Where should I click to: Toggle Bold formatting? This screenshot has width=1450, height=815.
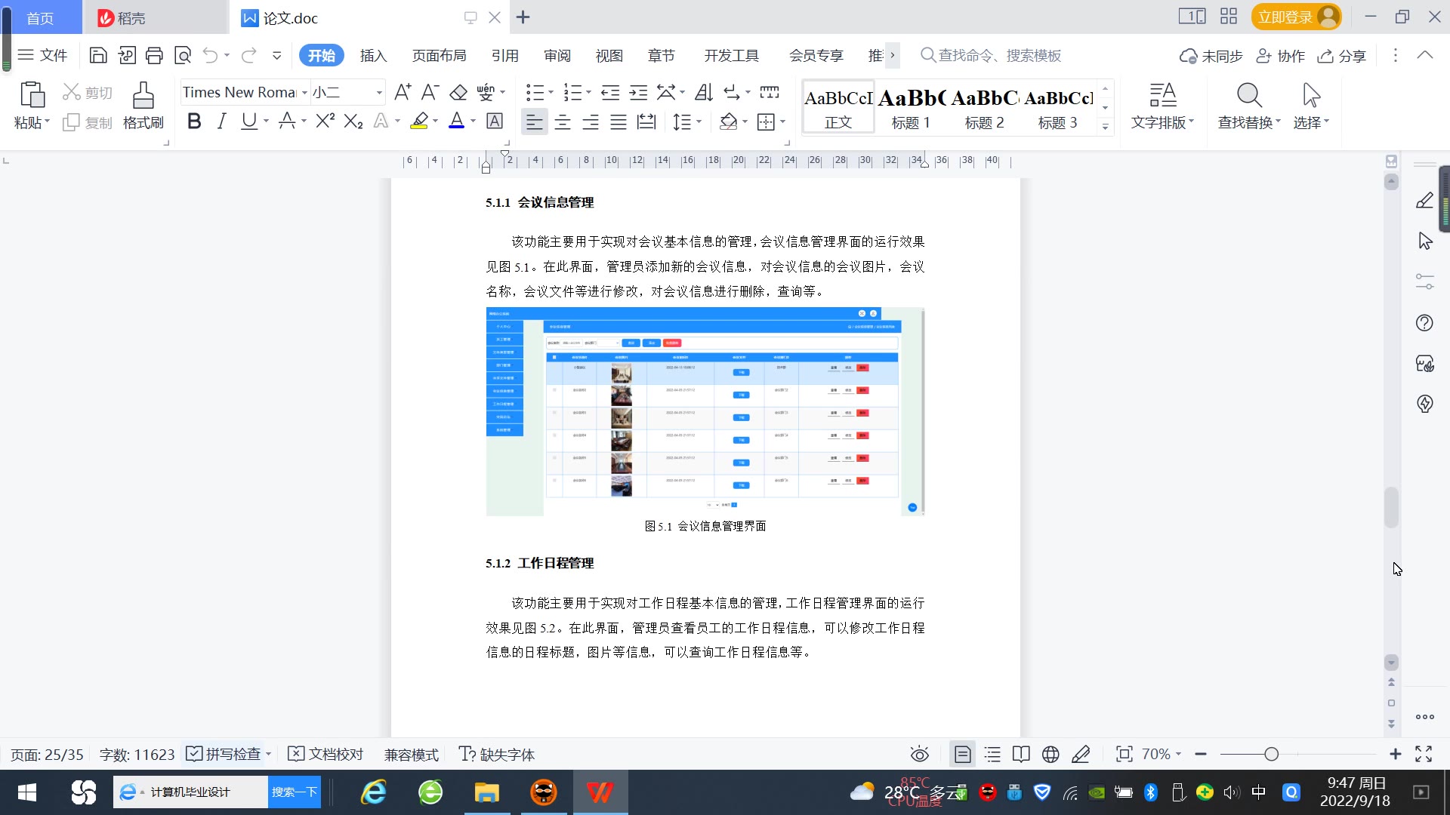[194, 121]
